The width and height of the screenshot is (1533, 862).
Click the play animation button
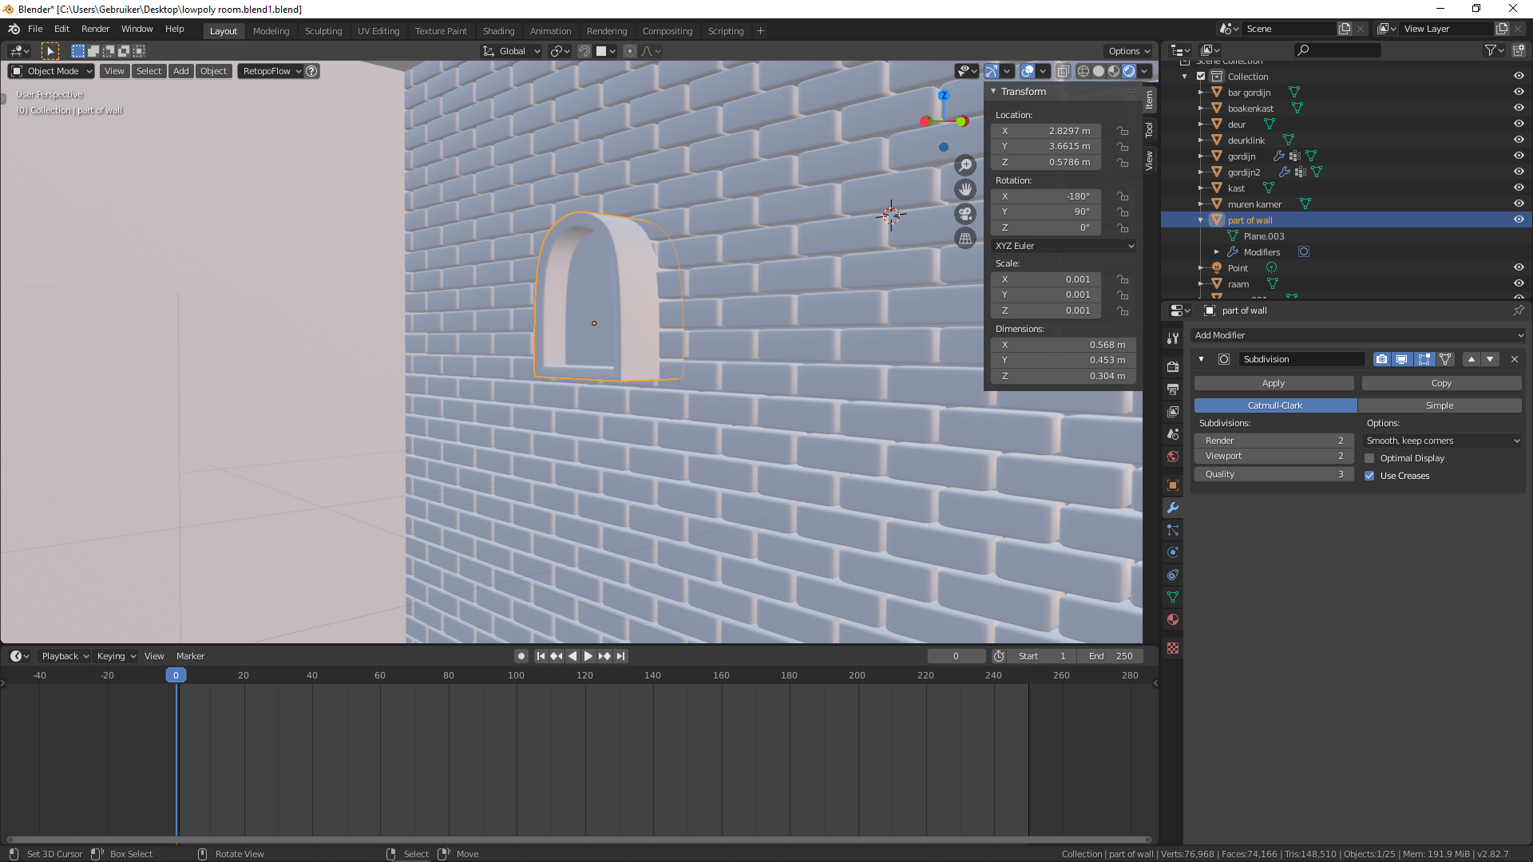click(588, 656)
